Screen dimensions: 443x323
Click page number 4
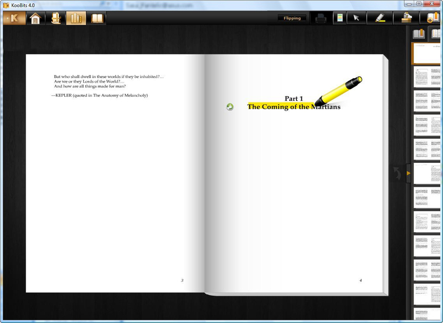pos(360,280)
